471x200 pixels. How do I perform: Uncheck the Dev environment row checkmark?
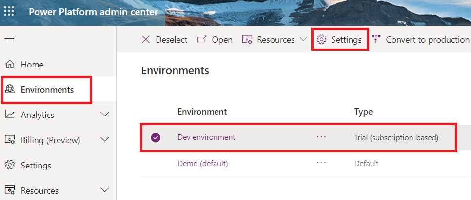156,138
